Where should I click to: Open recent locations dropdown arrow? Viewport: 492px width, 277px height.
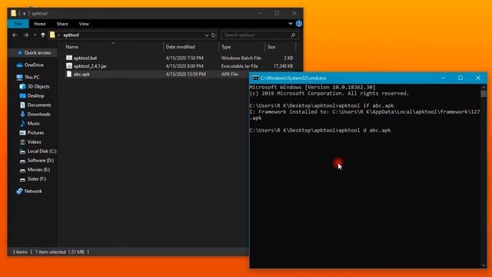[x=35, y=35]
